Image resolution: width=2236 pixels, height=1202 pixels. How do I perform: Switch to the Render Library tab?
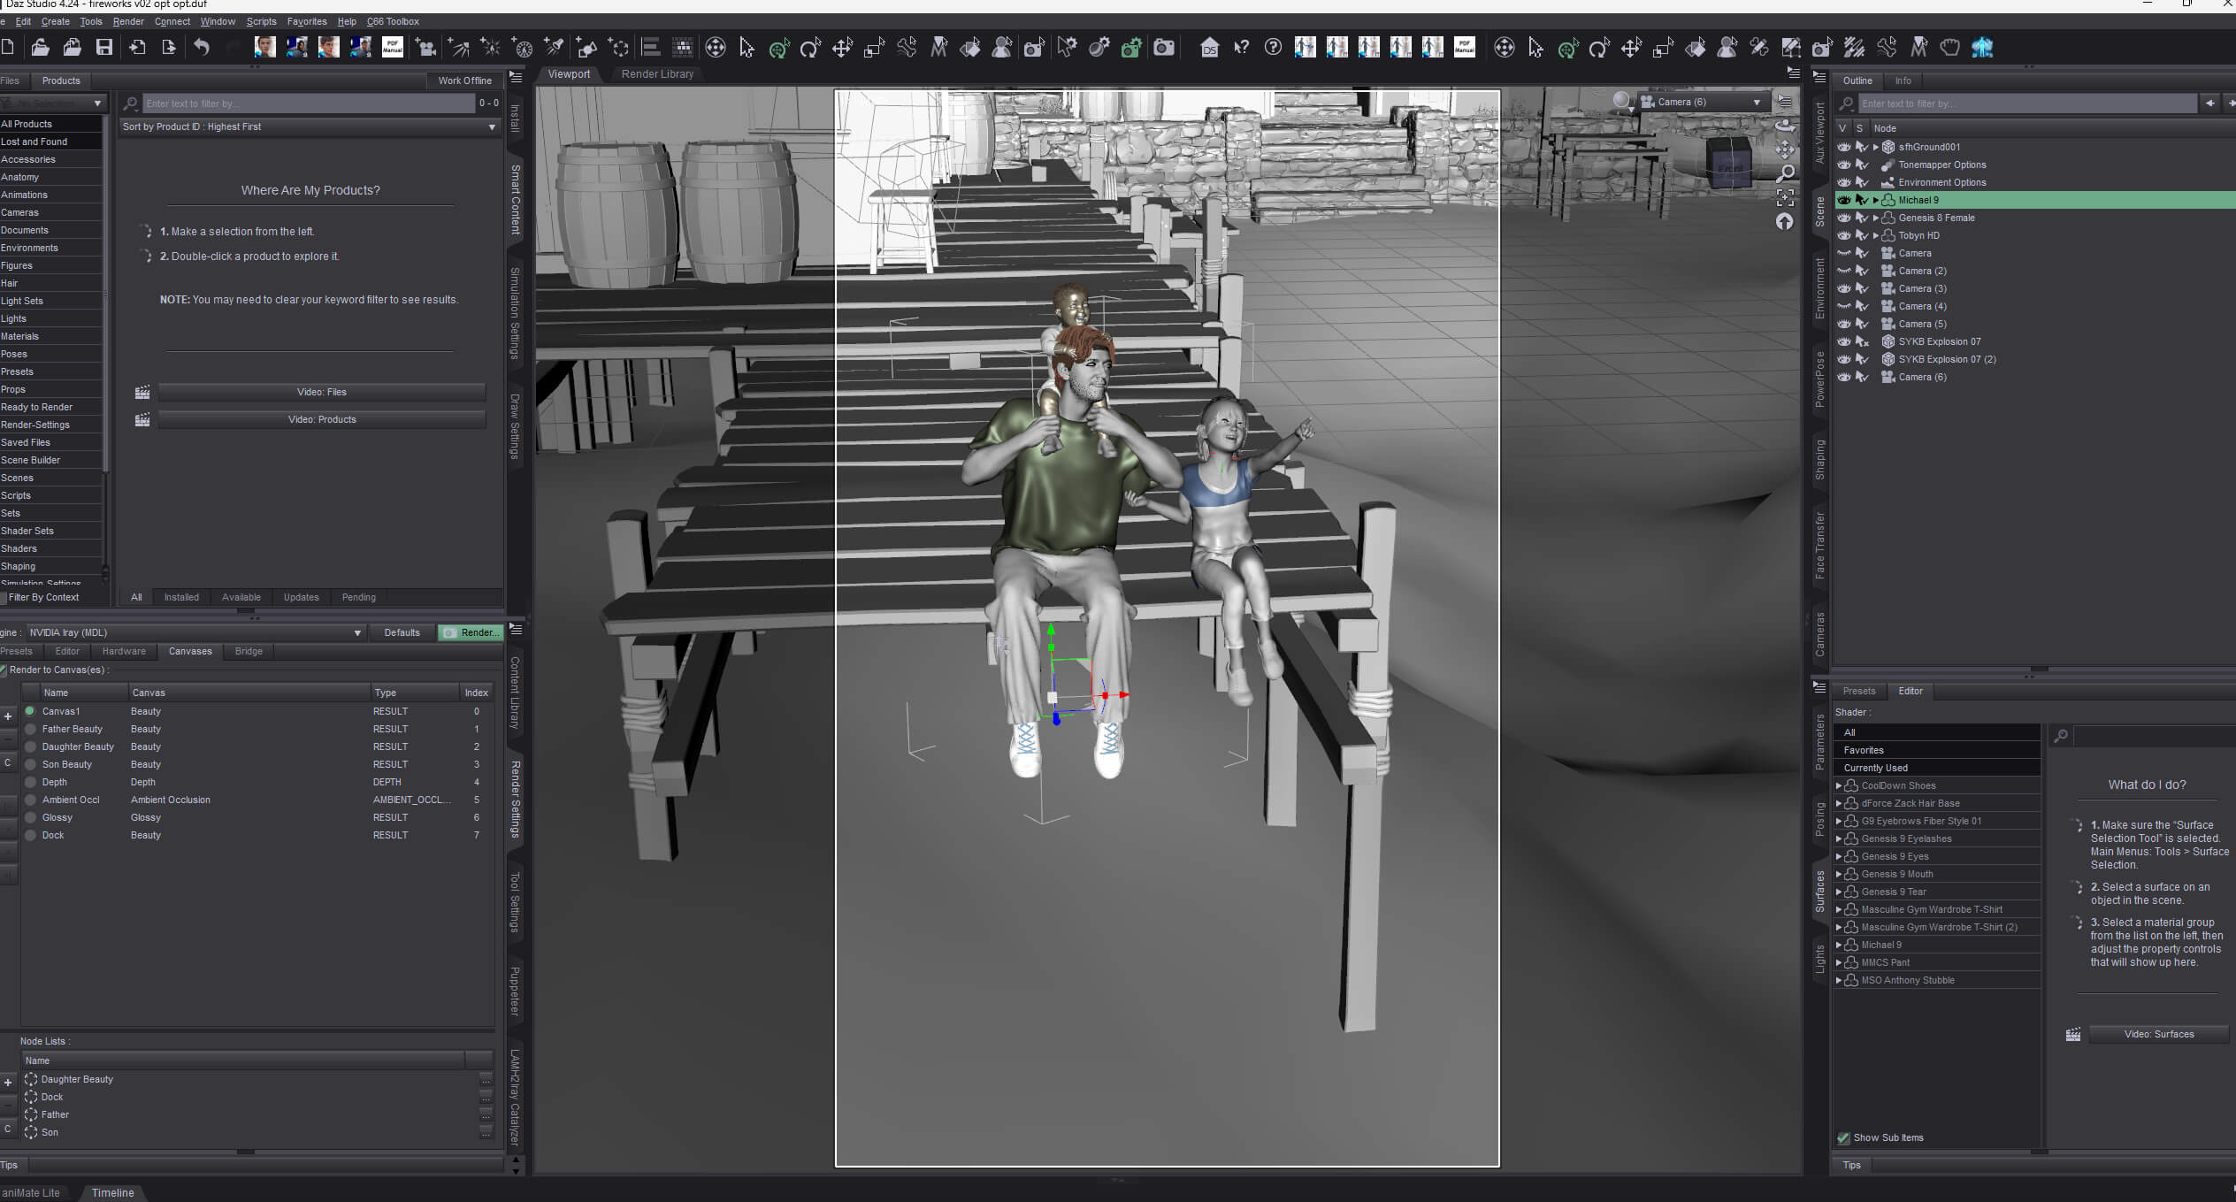click(657, 74)
